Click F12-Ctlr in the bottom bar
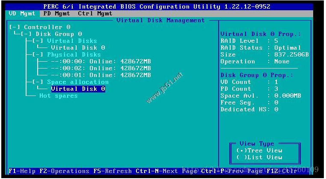The width and height of the screenshot is (326, 179). tap(282, 171)
